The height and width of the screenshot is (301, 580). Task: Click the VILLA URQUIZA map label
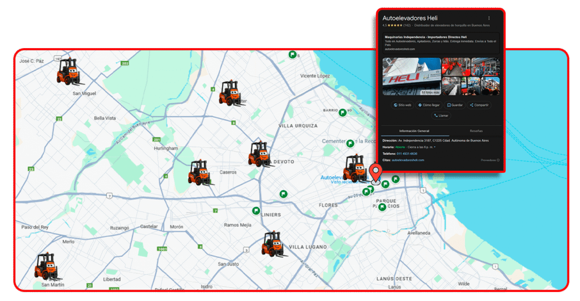298,126
